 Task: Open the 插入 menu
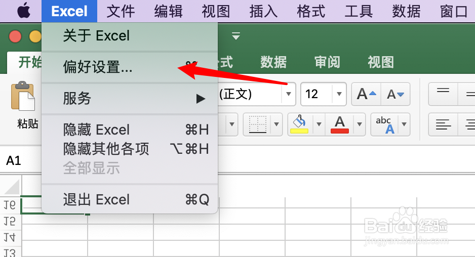pos(263,12)
